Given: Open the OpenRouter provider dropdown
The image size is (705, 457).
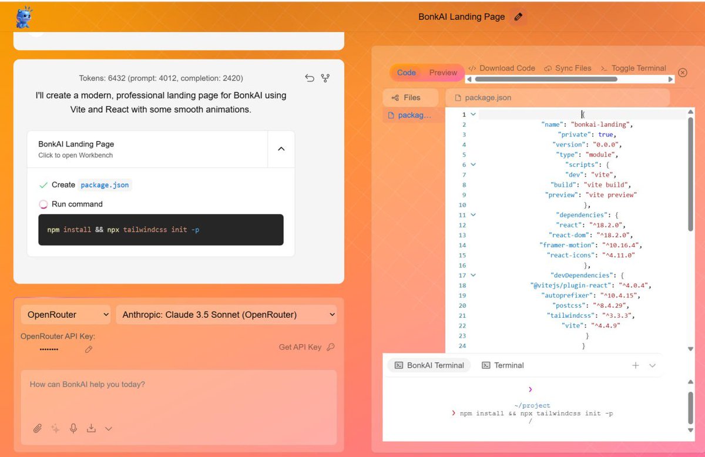Looking at the screenshot, I should [66, 315].
